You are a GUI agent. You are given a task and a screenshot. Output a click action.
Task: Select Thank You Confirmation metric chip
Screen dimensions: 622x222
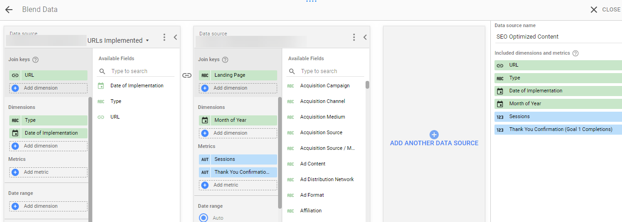(x=238, y=172)
